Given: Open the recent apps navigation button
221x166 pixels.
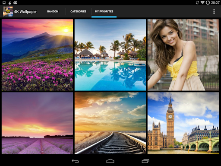Looking at the screenshot, I should click(x=145, y=161).
